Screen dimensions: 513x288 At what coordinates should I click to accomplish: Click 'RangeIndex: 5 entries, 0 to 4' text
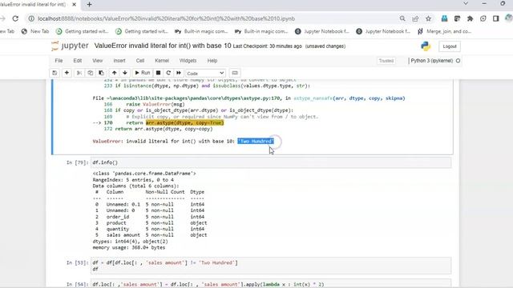(133, 180)
